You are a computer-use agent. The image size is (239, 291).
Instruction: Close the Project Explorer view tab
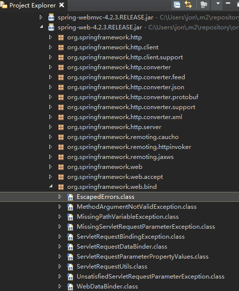(62, 5)
